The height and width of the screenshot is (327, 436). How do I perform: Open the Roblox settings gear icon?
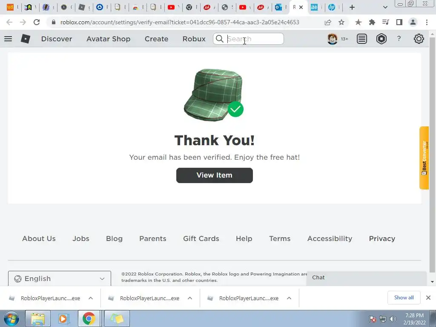click(x=419, y=39)
